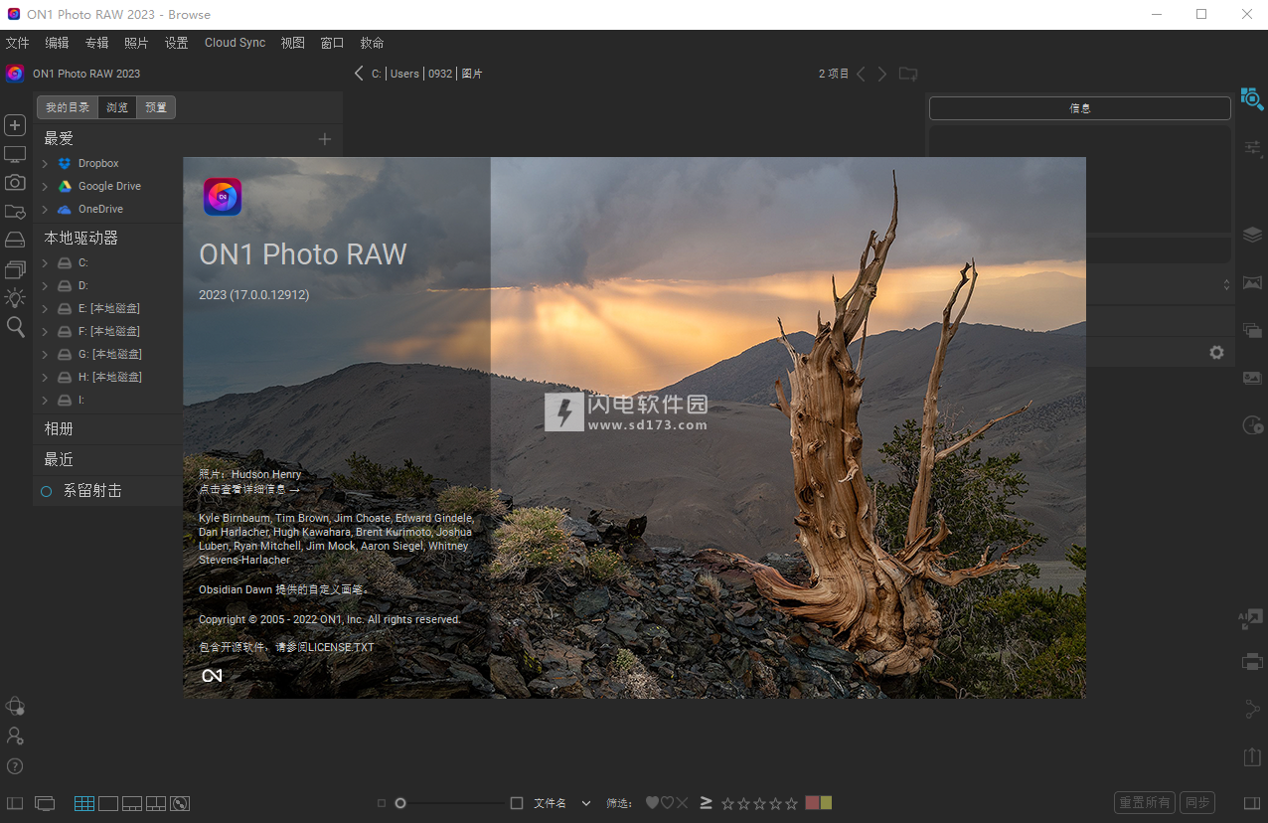Click 点击查看详细信息 link on splash
Viewport: 1268px width, 823px height.
[248, 489]
